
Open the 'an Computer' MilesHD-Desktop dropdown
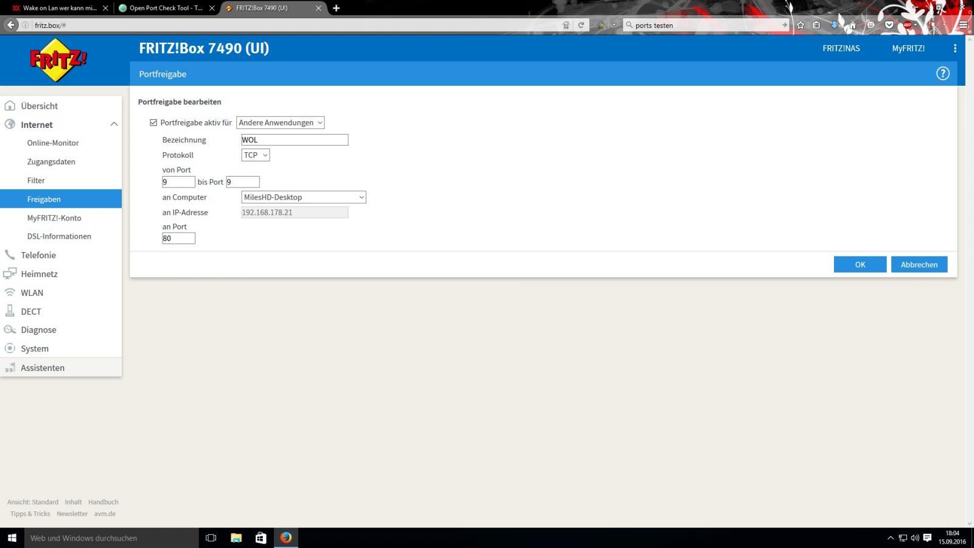(x=304, y=197)
